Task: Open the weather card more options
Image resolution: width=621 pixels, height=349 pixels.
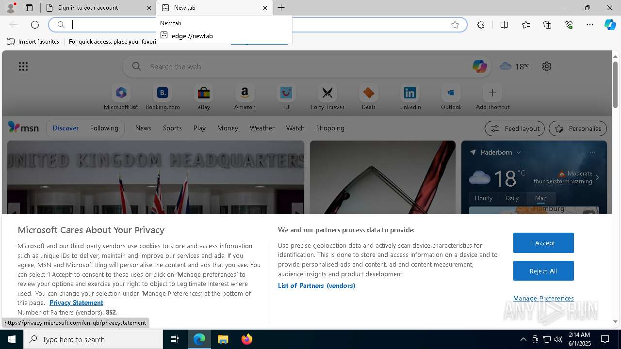Action: pos(592,152)
